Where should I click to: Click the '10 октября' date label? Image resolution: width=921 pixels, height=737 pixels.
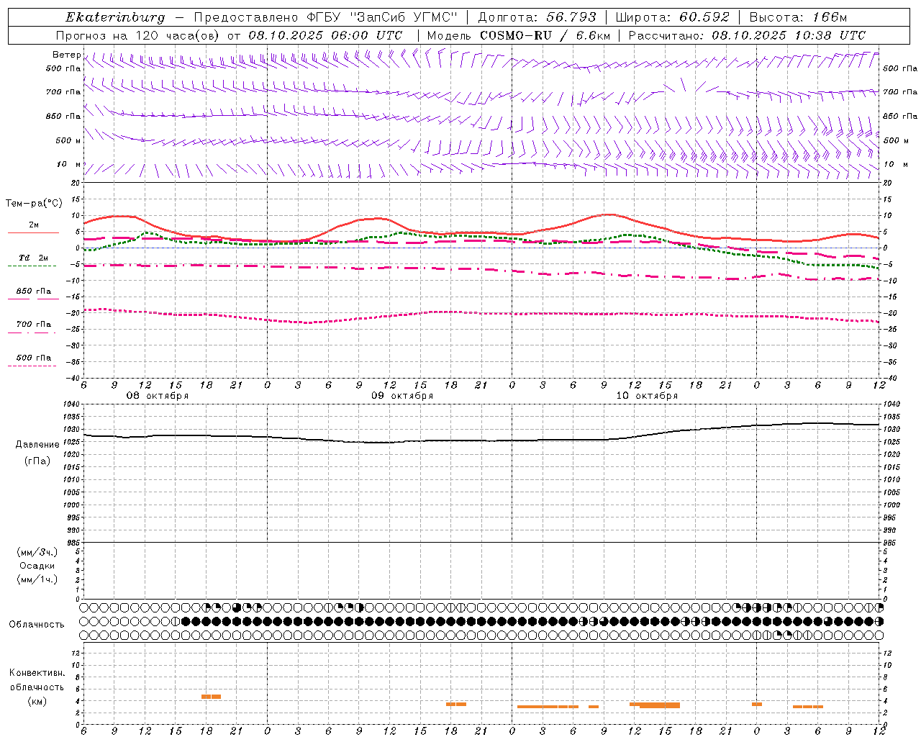pos(647,396)
